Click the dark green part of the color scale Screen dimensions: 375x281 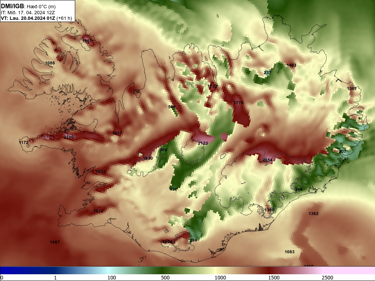(163, 270)
